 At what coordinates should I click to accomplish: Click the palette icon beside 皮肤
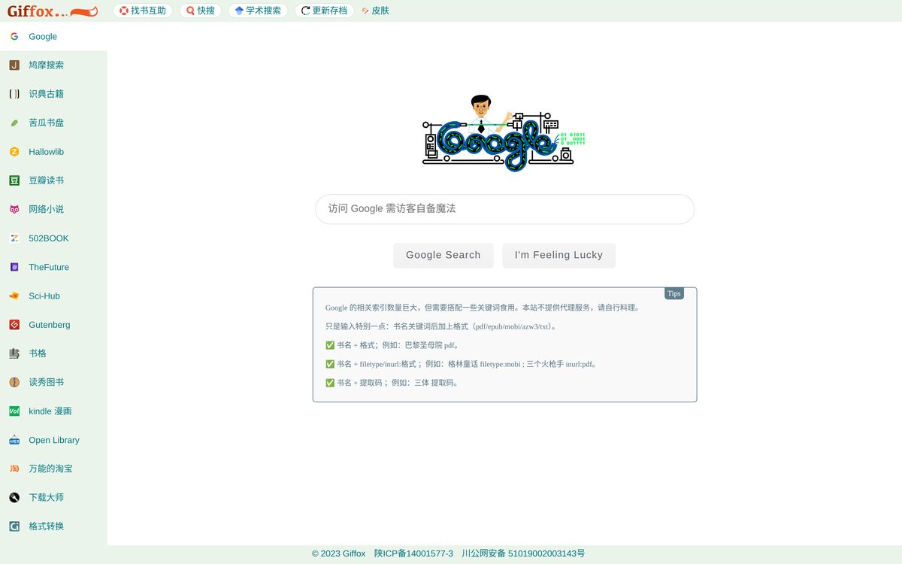click(365, 11)
